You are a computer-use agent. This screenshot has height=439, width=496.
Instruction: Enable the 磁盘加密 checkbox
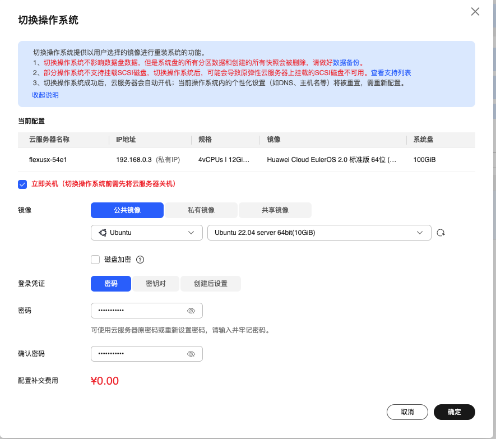[95, 260]
